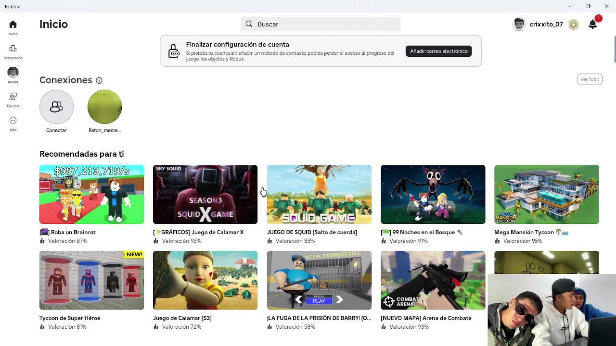Minimize the Roblox window
This screenshot has height=346, width=616.
[570, 6]
